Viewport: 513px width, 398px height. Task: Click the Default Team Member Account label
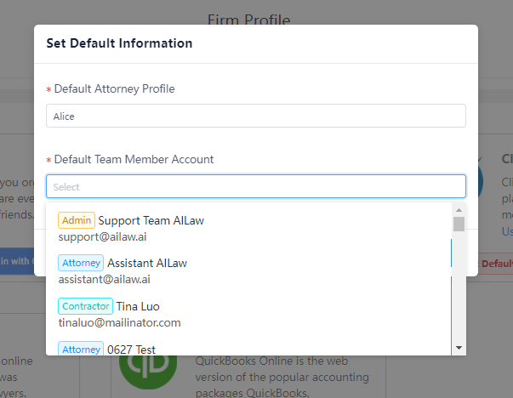pyautogui.click(x=134, y=159)
